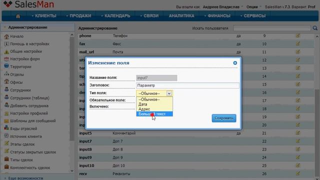Open the КАЛЕНДАРЬ menu
The height and width of the screenshot is (180, 320).
(115, 16)
